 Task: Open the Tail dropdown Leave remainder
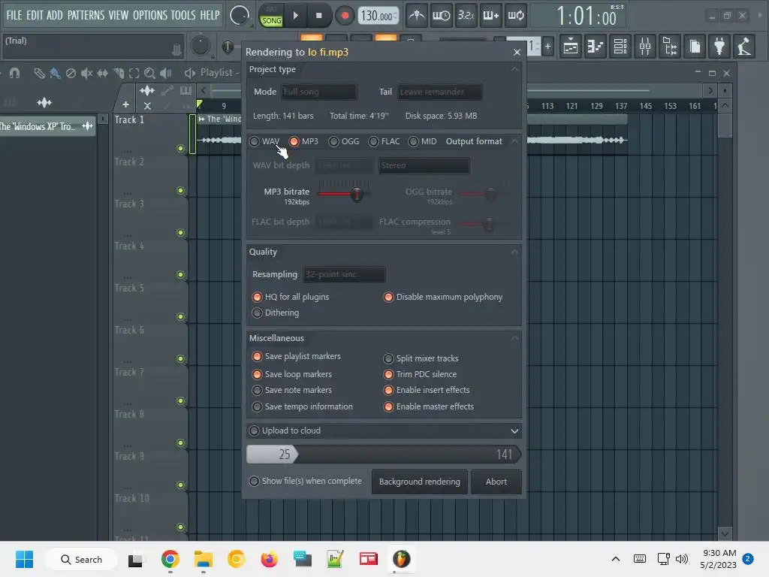tap(440, 92)
